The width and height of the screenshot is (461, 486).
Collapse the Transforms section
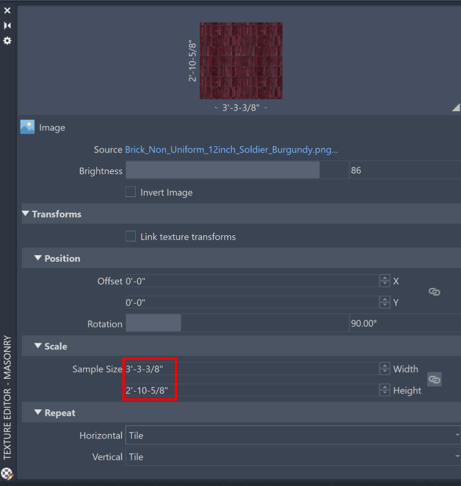[25, 214]
